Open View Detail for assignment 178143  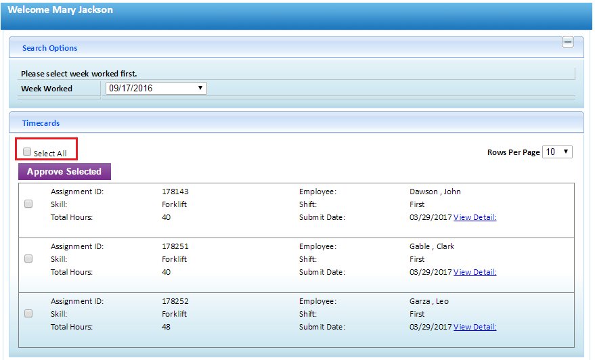click(x=475, y=217)
